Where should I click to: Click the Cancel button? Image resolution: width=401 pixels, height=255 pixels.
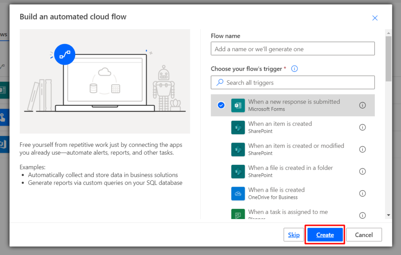(x=364, y=235)
